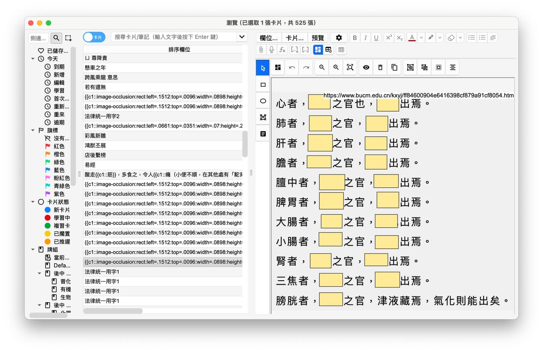Toggle the 卡片 cards/notes switch
The height and width of the screenshot is (352, 543).
pyautogui.click(x=94, y=37)
